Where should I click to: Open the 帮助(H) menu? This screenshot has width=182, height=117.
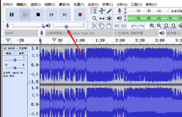pos(151,5)
